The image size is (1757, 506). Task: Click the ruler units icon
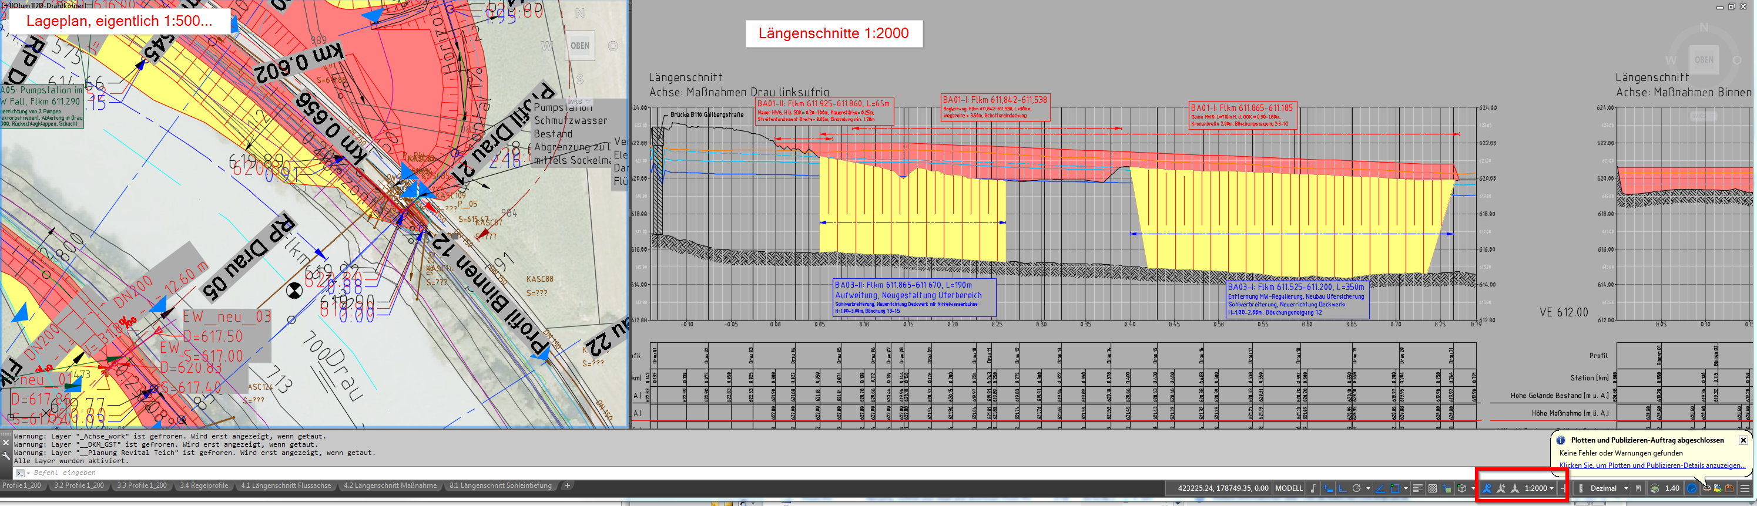click(x=1580, y=488)
